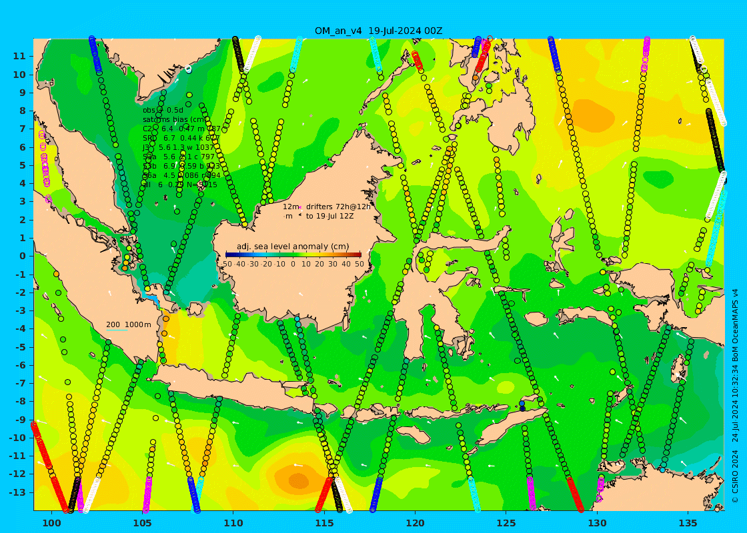Click longitude axis label "125"
Viewport: 747px width, 533px height.
[x=506, y=523]
